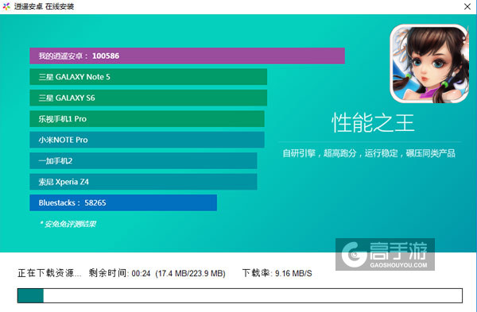
Task: Click the 三星 GALAXY Note 5 bar
Action: pyautogui.click(x=148, y=77)
